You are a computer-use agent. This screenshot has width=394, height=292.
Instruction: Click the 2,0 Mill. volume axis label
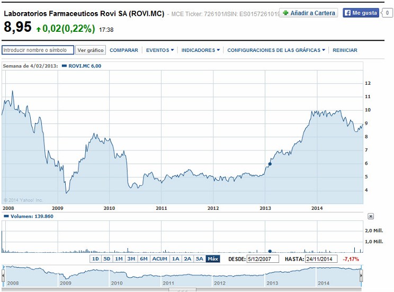click(374, 231)
